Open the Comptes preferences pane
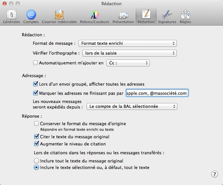The image size is (223, 185). (31, 17)
